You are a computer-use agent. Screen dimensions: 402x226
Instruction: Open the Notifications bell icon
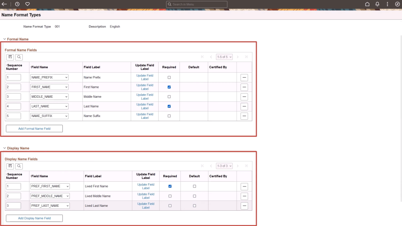point(377,4)
